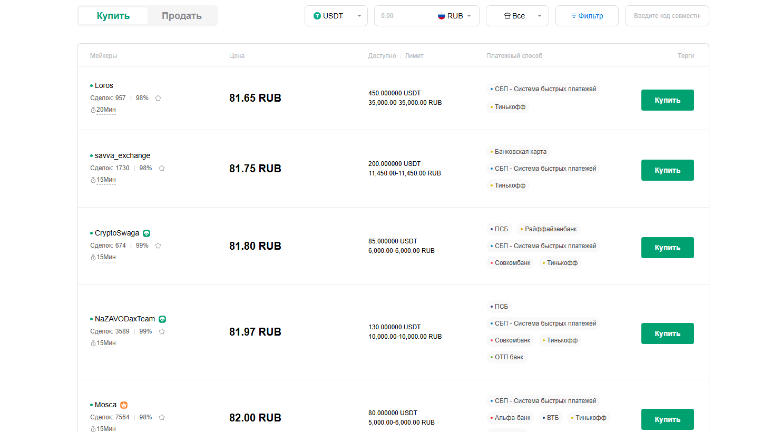This screenshot has width=762, height=432.
Task: Click 81.97 RUB price
Action: [x=255, y=332]
